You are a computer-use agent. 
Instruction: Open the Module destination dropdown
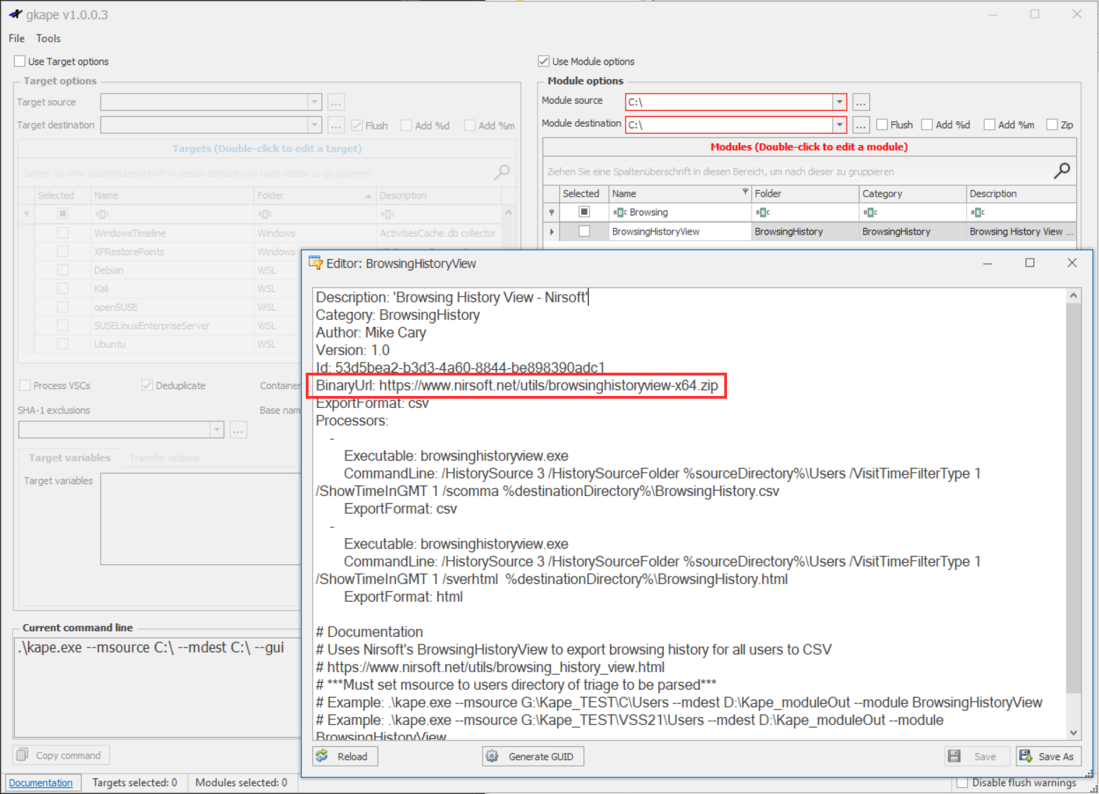[x=839, y=125]
